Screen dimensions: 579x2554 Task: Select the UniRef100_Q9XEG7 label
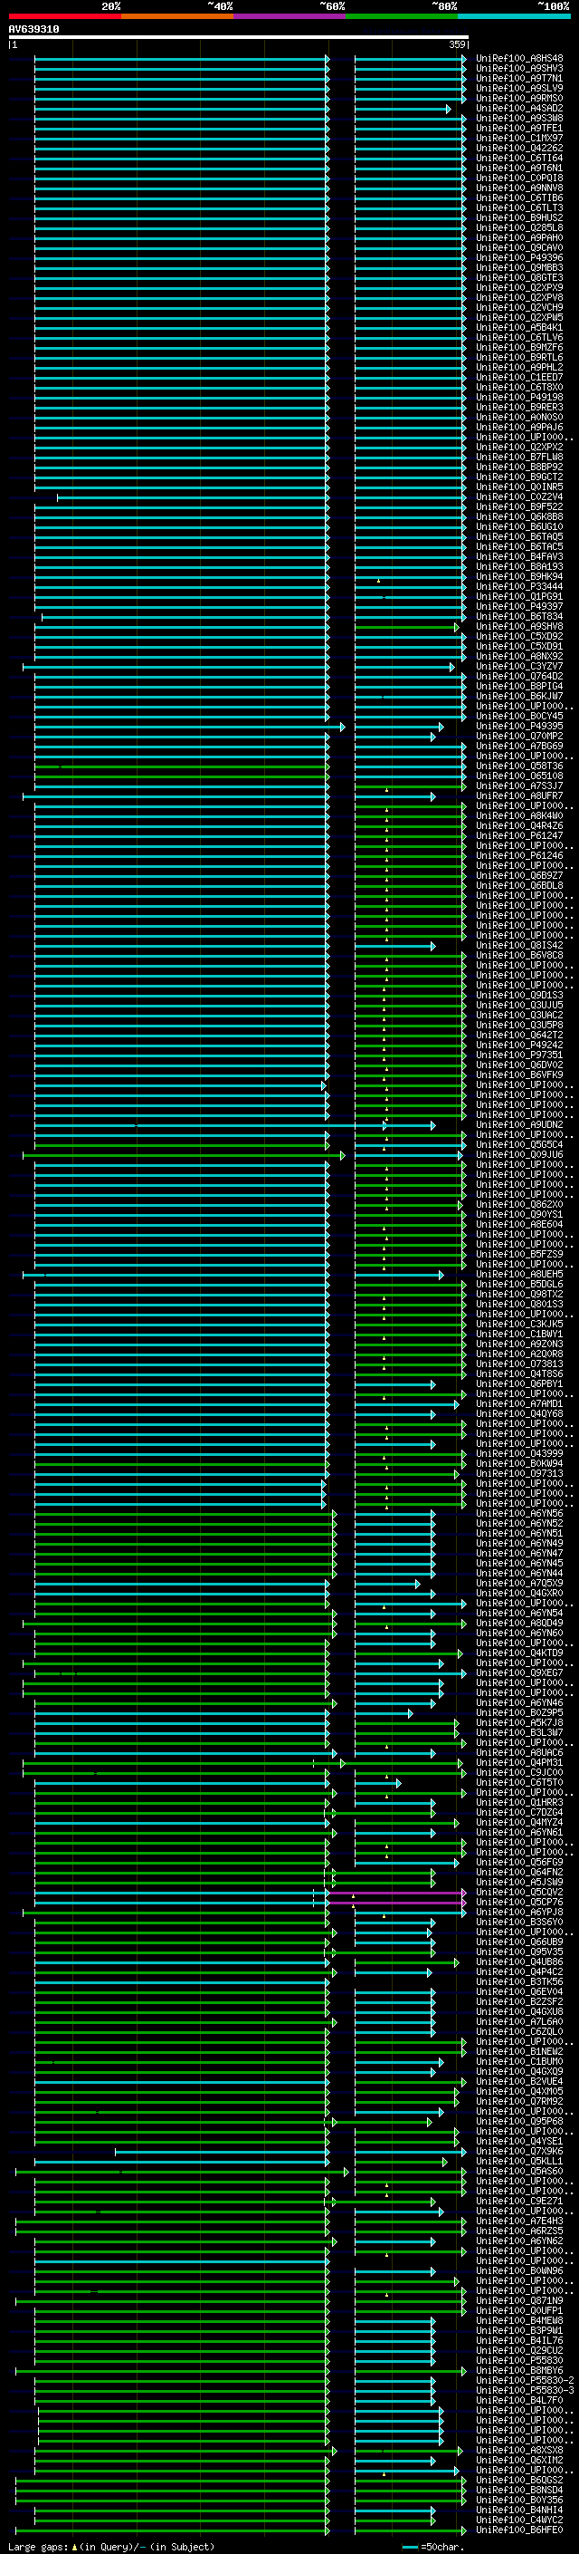[519, 1672]
